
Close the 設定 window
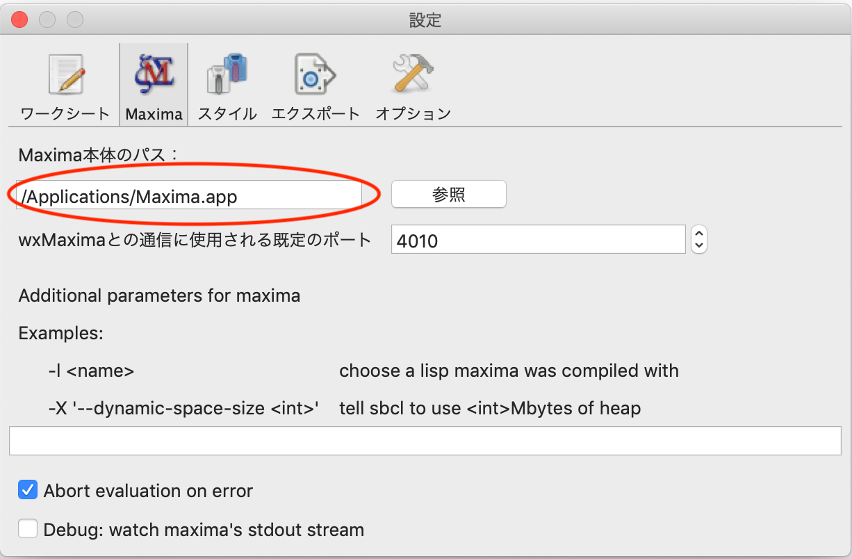(19, 19)
